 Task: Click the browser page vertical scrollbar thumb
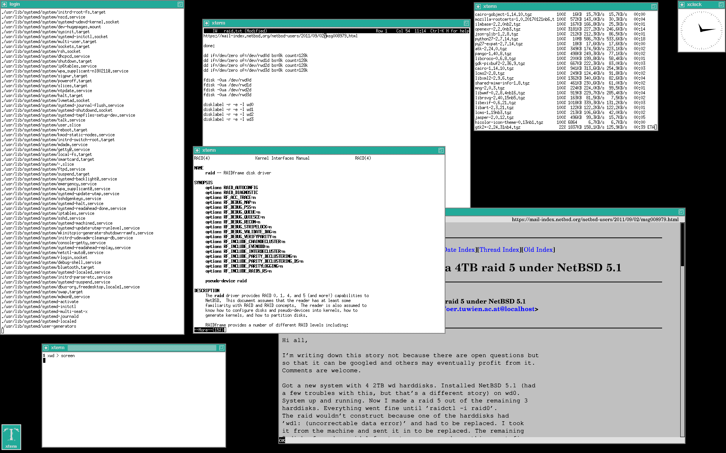point(682,243)
